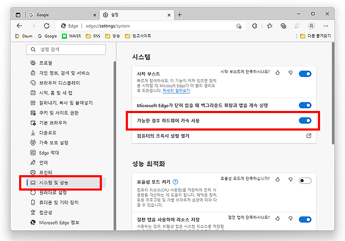This screenshot has width=345, height=241.
Task: Open 다운로드 settings section
Action: point(44,133)
